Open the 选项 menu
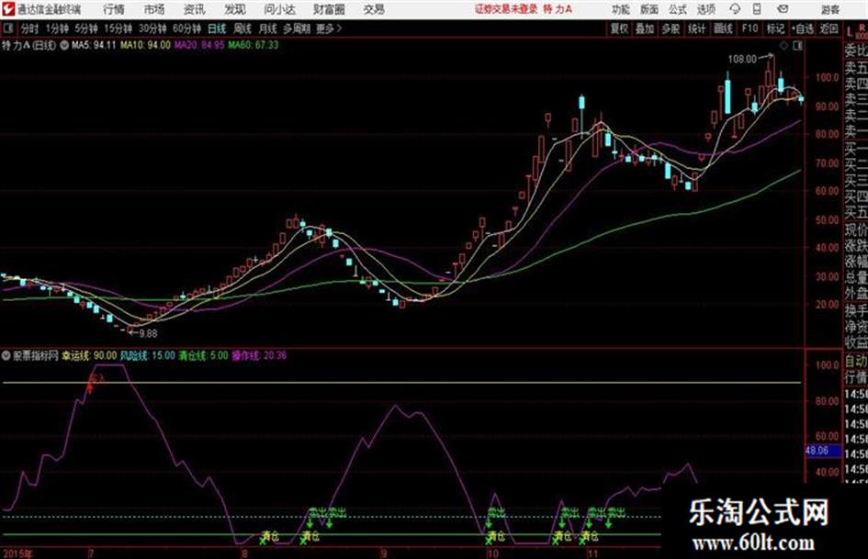The height and width of the screenshot is (559, 868). tap(705, 9)
